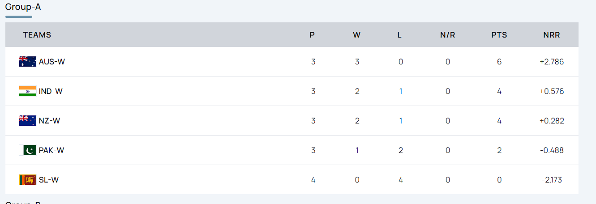This screenshot has width=596, height=204.
Task: Click the Australia flag icon
Action: coord(27,62)
